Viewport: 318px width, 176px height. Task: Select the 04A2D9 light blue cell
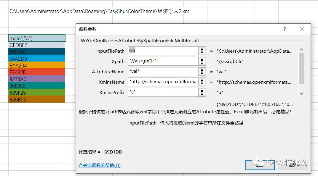pos(37,59)
